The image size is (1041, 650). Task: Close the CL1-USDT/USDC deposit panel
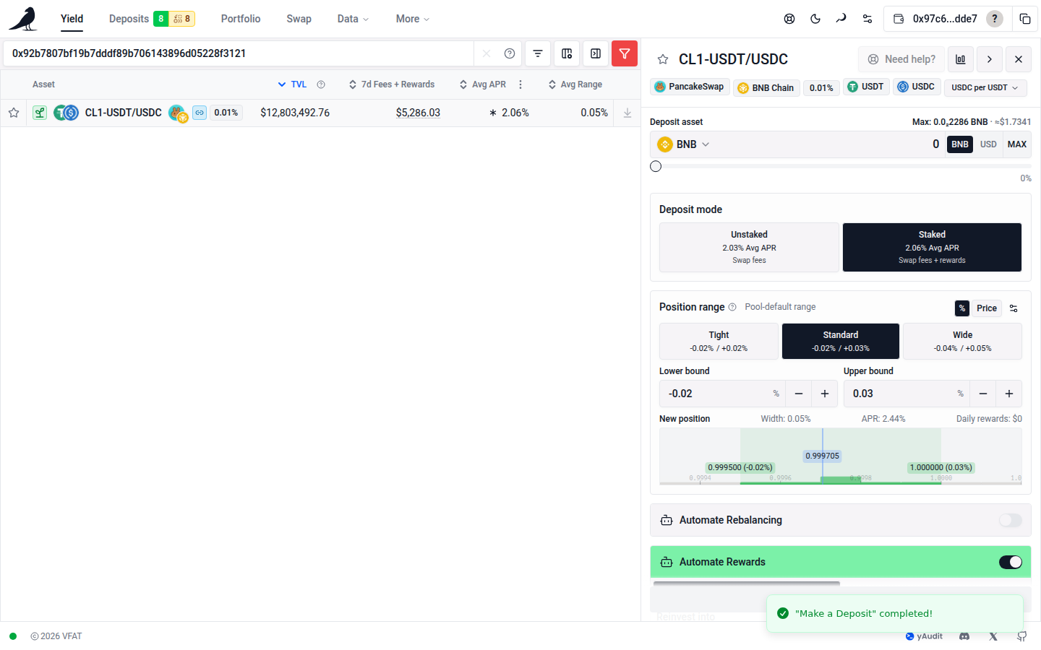[1019, 59]
